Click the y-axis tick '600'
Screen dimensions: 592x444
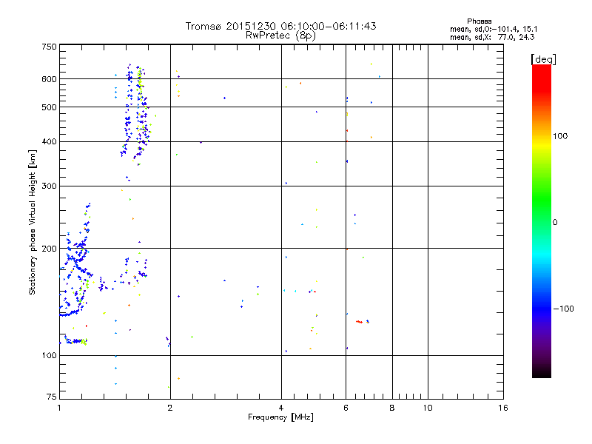(x=49, y=79)
